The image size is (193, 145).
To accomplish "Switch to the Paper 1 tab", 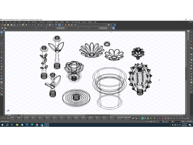I will click(16, 115).
